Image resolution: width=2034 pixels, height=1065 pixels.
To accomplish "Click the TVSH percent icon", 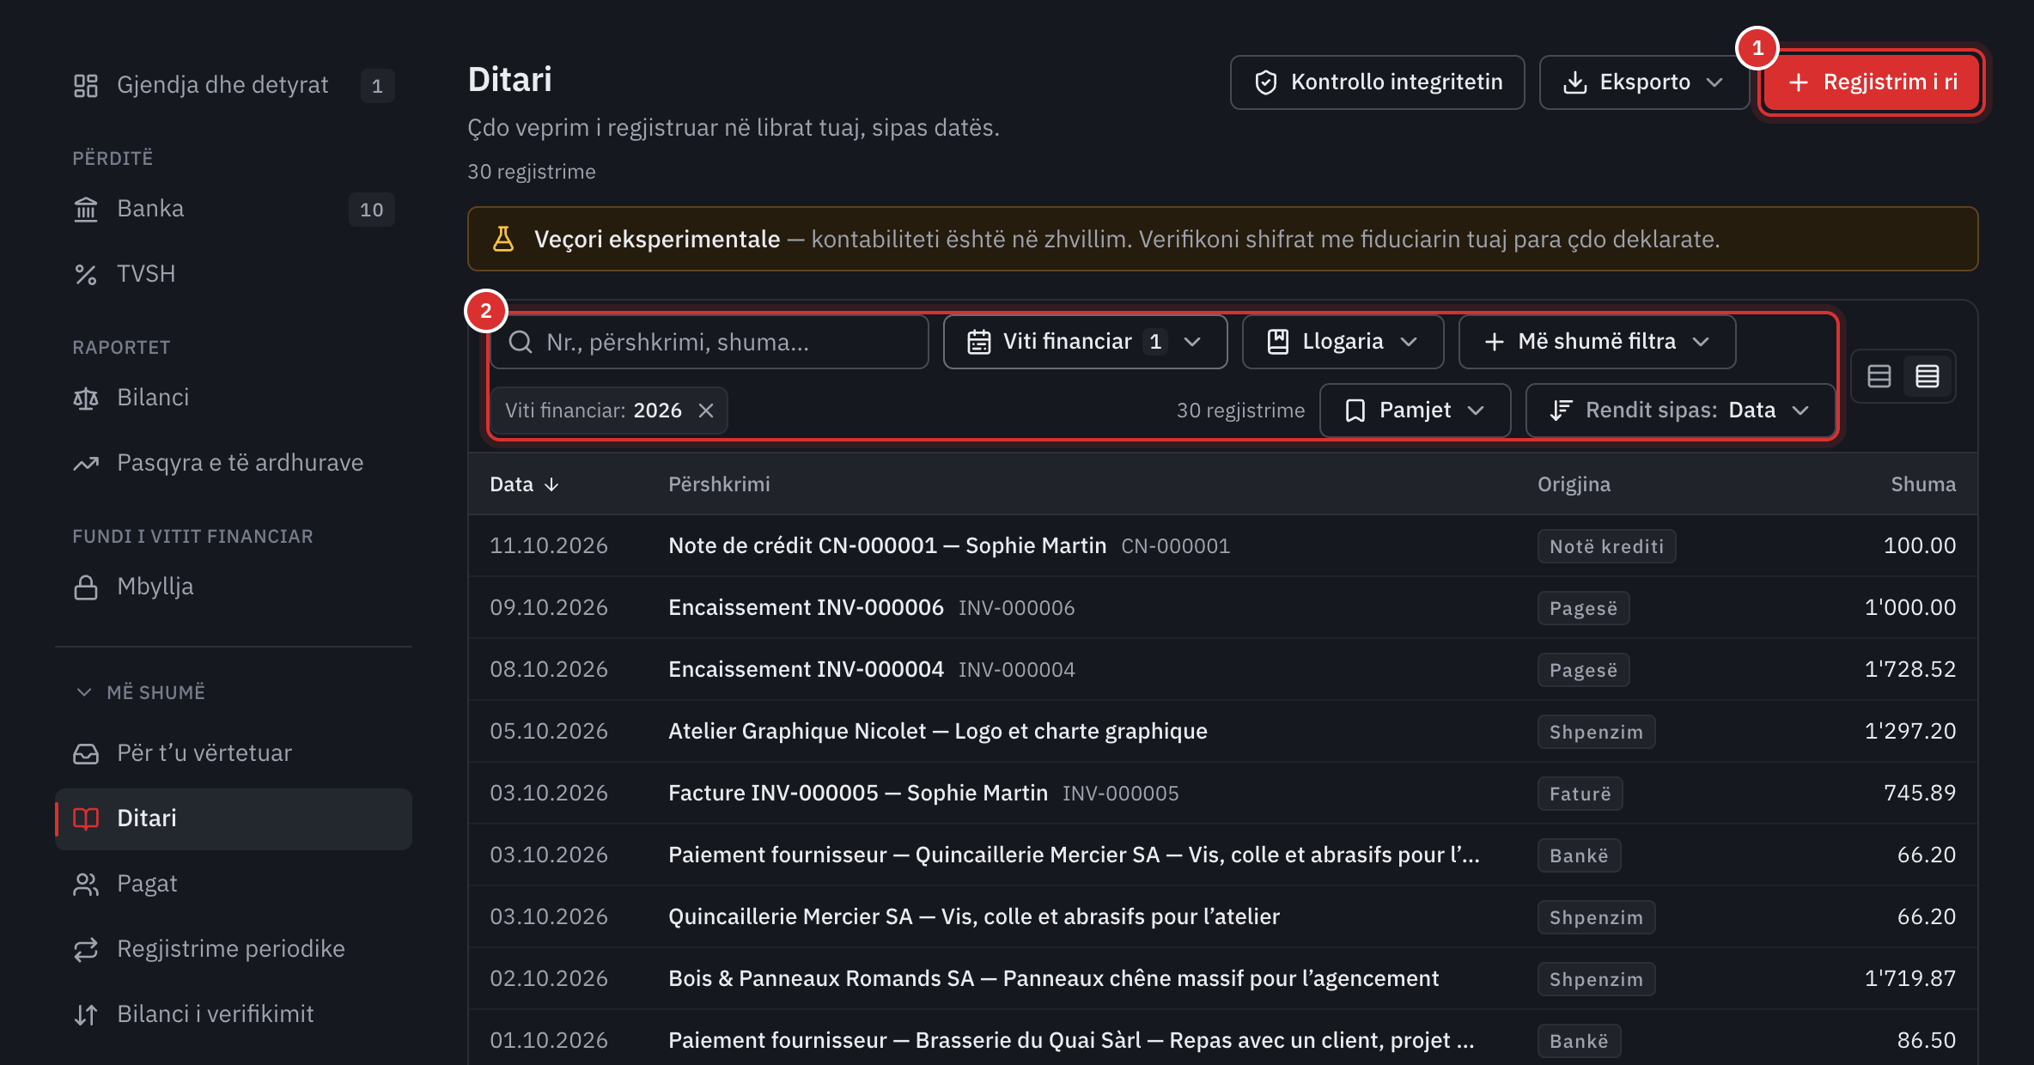I will pos(86,274).
